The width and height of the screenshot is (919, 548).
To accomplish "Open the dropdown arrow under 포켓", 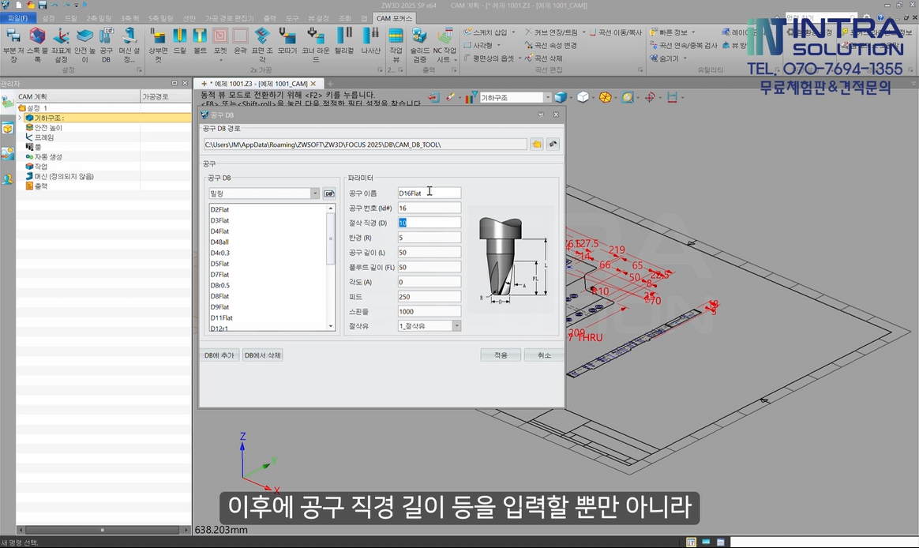I will (x=220, y=60).
